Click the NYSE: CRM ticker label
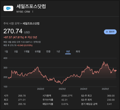This screenshot has width=120, height=110. click(x=23, y=12)
